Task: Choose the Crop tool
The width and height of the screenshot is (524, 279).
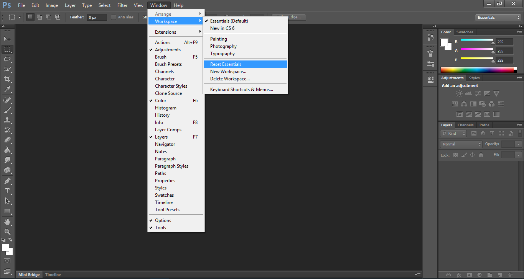Action: tap(7, 79)
